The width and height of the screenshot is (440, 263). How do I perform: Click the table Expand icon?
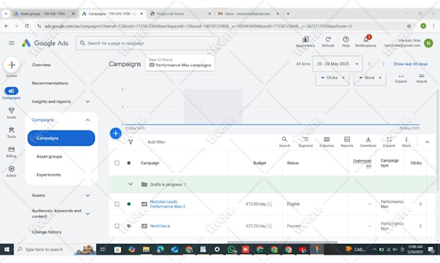389,139
